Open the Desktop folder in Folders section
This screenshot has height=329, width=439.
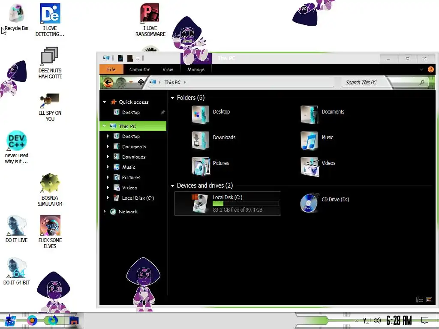click(x=211, y=114)
